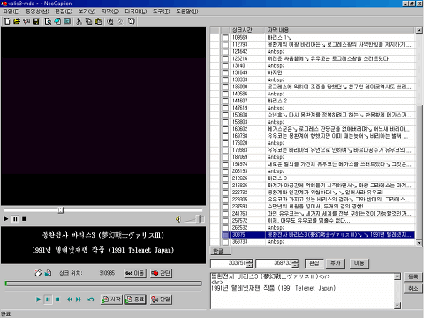Tick the checkbox in the 126216 row
The width and height of the screenshot is (424, 318).
(225, 58)
